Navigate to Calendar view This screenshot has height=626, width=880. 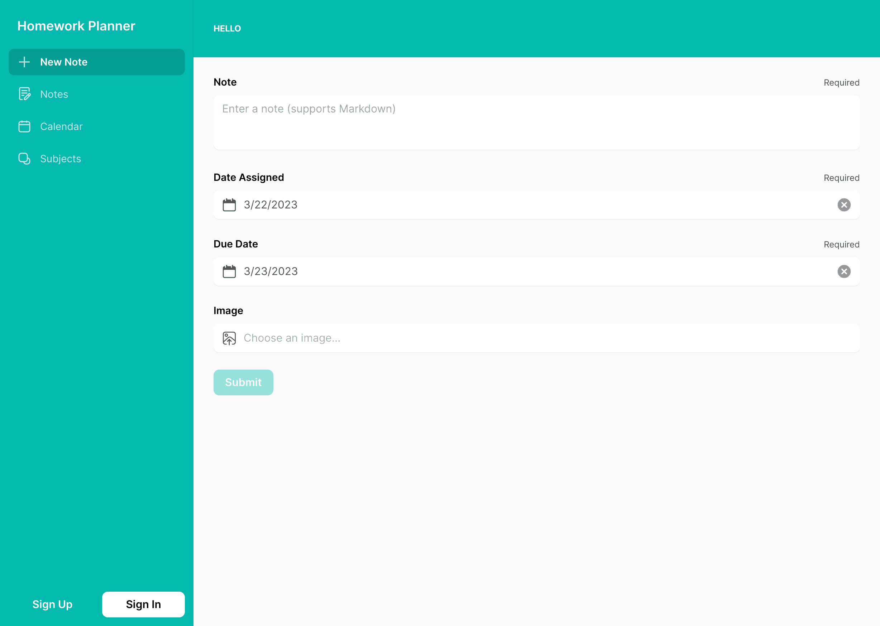(x=62, y=126)
